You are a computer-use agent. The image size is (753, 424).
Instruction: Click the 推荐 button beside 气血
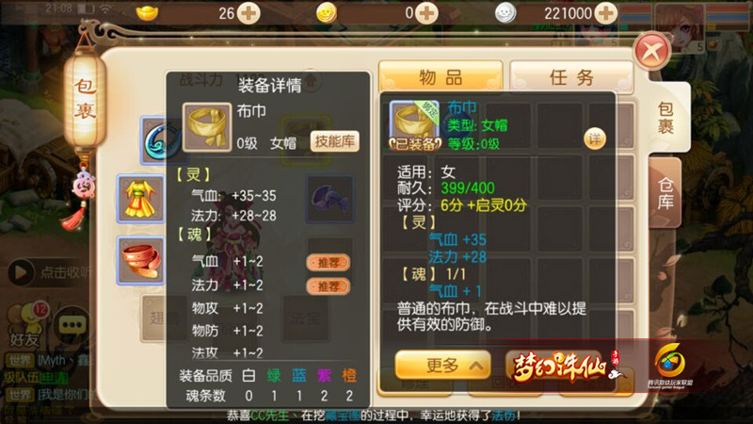tap(328, 263)
